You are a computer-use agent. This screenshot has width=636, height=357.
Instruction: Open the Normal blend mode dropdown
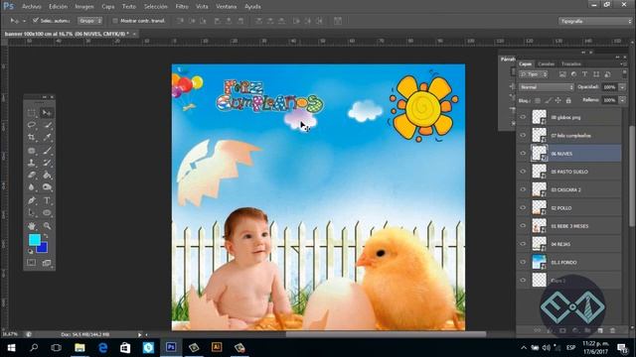(x=547, y=87)
